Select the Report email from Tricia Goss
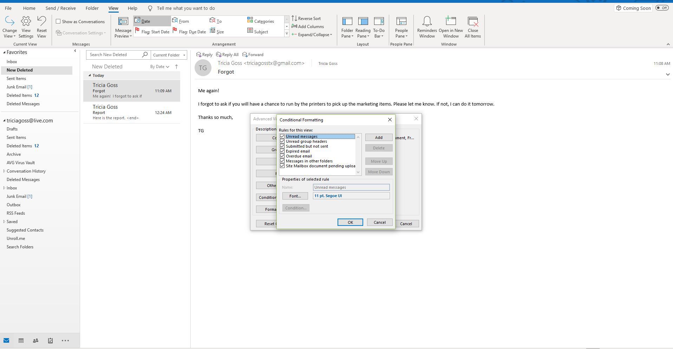 pos(132,113)
